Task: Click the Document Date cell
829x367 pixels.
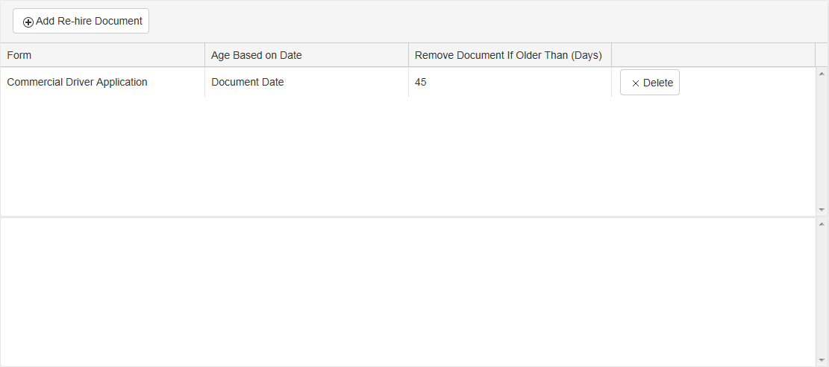Action: pos(248,83)
